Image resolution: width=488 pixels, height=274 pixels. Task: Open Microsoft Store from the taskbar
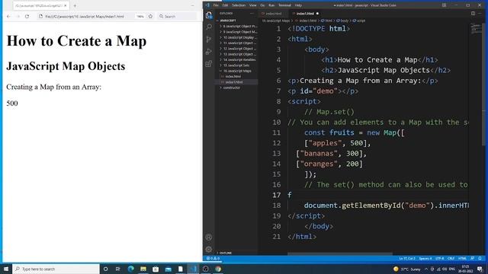156,269
